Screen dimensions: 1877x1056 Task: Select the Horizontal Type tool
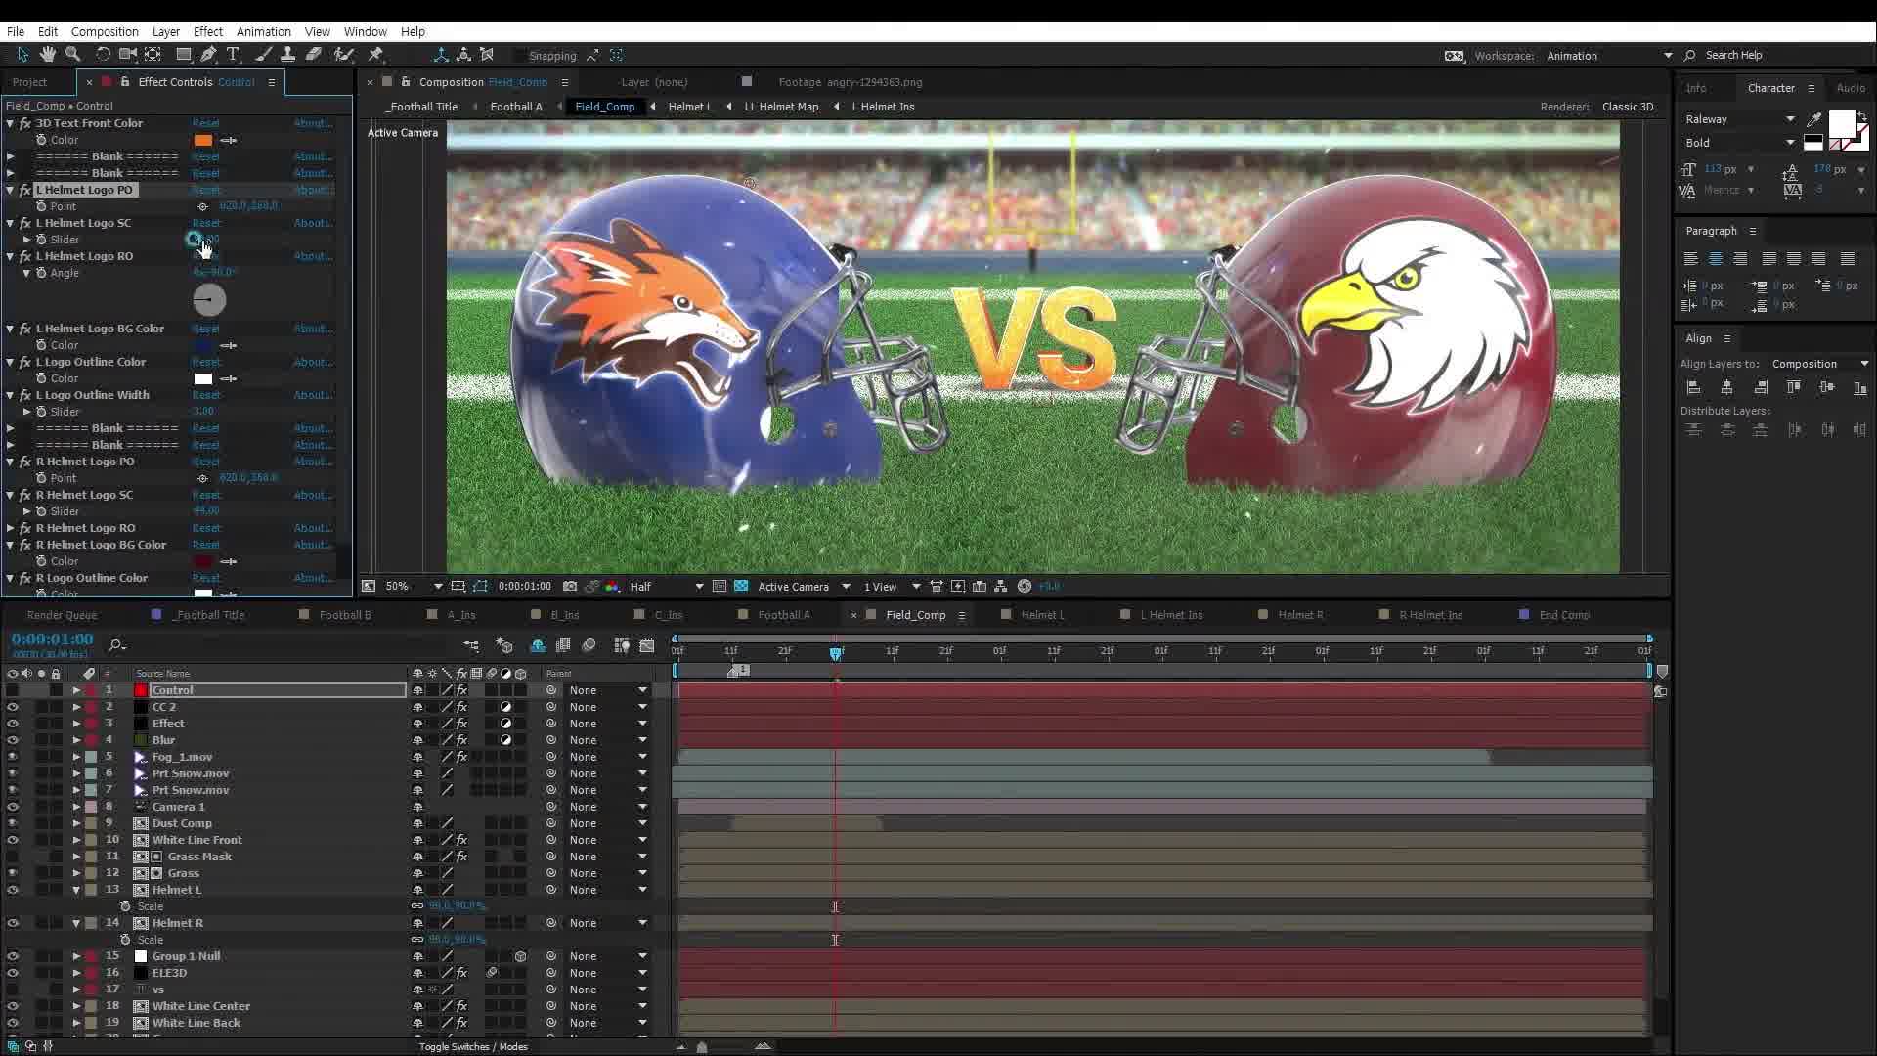click(233, 55)
